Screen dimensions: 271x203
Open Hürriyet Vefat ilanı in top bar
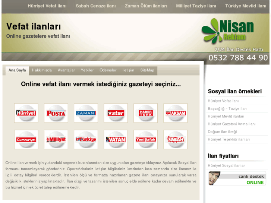(47, 6)
